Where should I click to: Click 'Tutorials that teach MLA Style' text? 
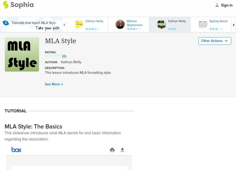click(34, 23)
